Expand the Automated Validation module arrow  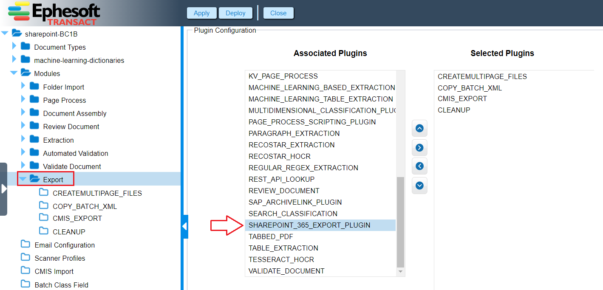click(x=23, y=152)
